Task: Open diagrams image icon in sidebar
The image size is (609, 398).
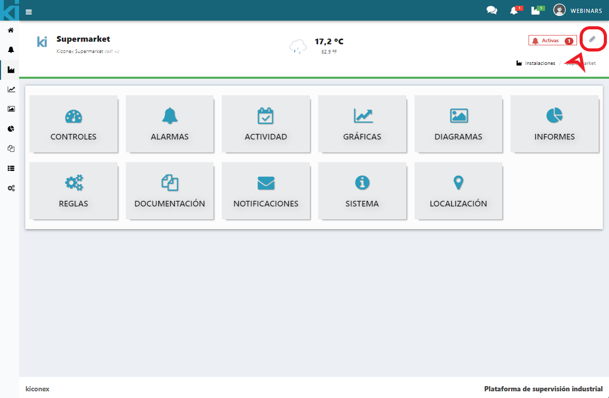Action: pos(10,109)
